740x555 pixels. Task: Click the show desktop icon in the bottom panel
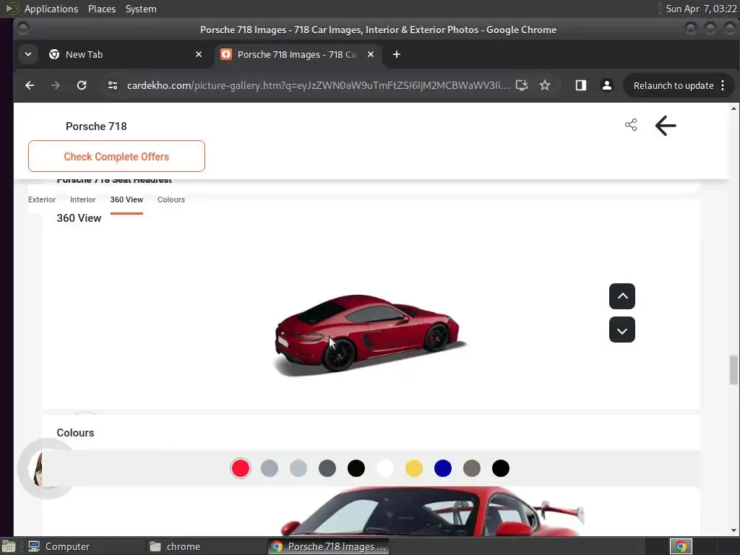click(x=8, y=546)
